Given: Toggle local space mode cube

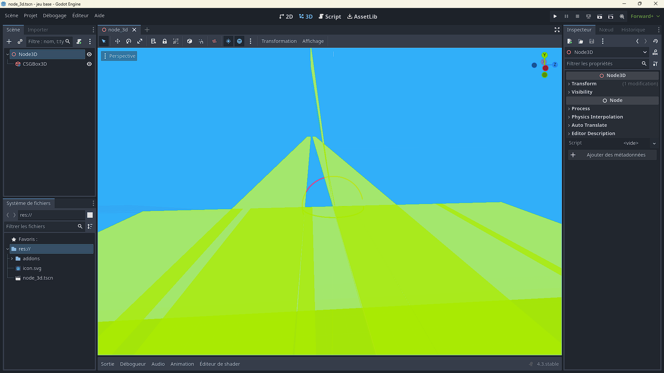Looking at the screenshot, I should click(x=190, y=41).
